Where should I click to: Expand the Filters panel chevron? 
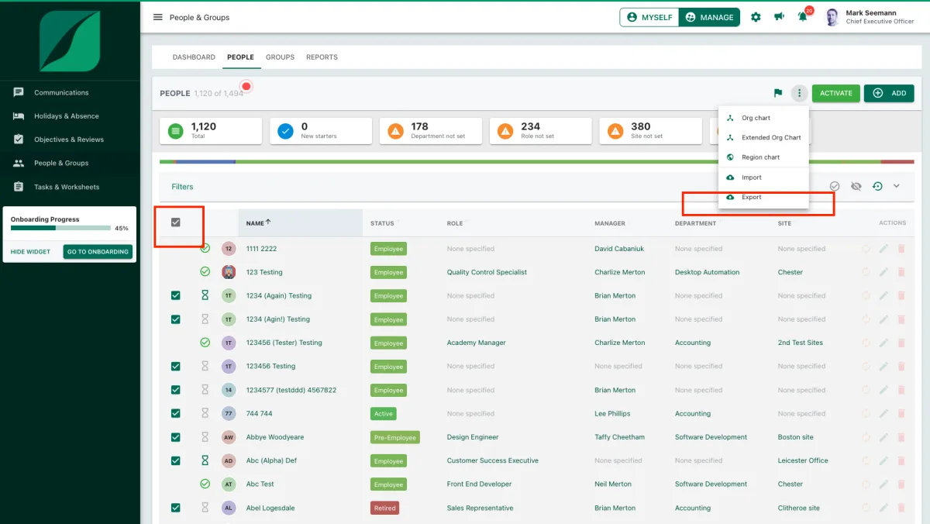(x=897, y=186)
